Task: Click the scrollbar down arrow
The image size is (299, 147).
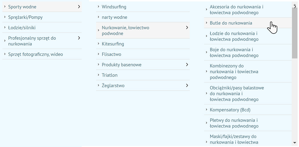Action: 295,143
